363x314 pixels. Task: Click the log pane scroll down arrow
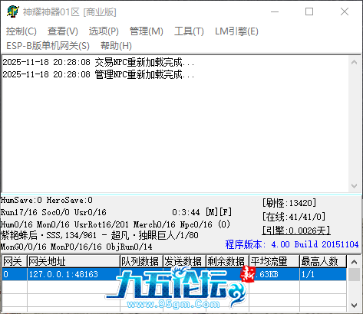pyautogui.click(x=354, y=186)
